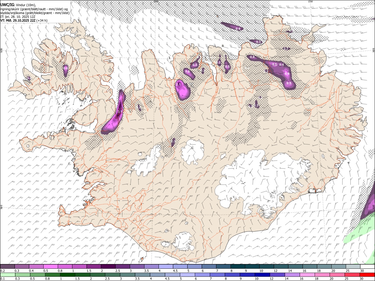This screenshot has width=375, height=281.
Task: Pick the dark green 1 swatch in rain legend
Action: (67, 275)
